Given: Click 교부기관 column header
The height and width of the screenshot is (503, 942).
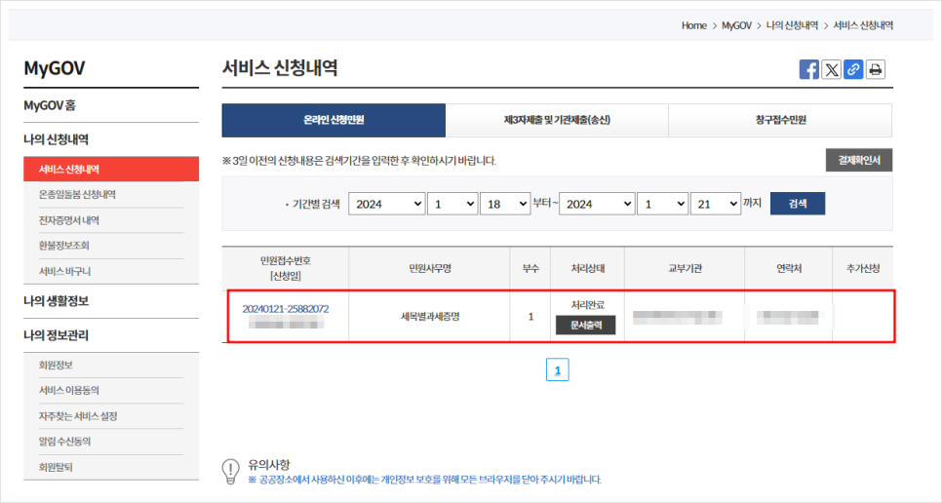Looking at the screenshot, I should [685, 268].
